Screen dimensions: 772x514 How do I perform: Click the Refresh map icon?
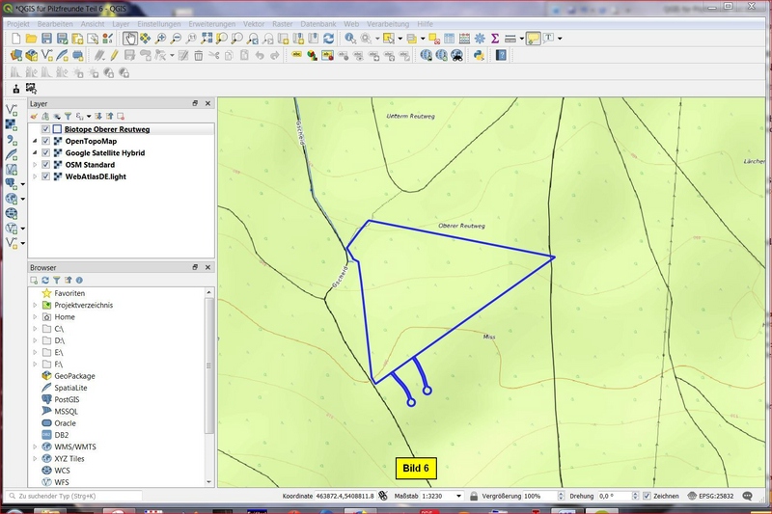coord(329,39)
